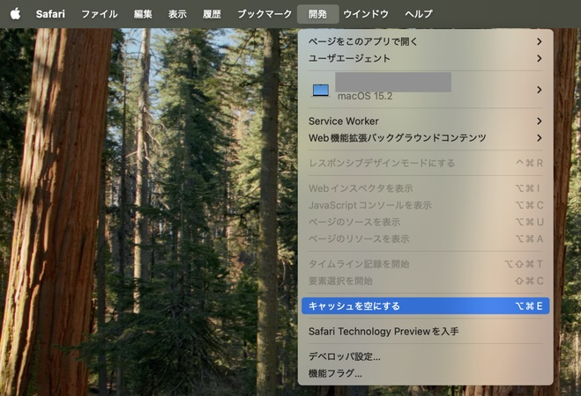Open the ブックマーク menu
581x396 pixels.
(x=264, y=14)
